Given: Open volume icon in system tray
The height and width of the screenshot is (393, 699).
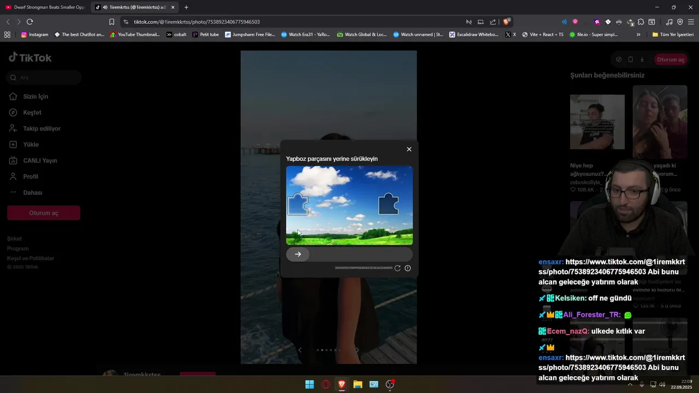Looking at the screenshot, I should point(662,384).
